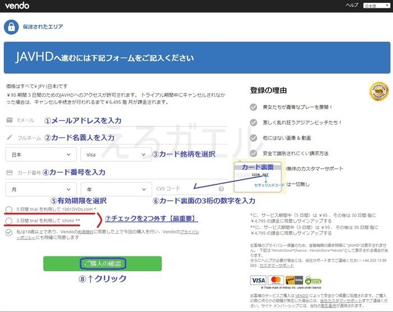Click the checkmark beside 激しく乱れ狂うアジアンビッチたち
Image resolution: width=393 pixels, height=312 pixels.
point(253,123)
